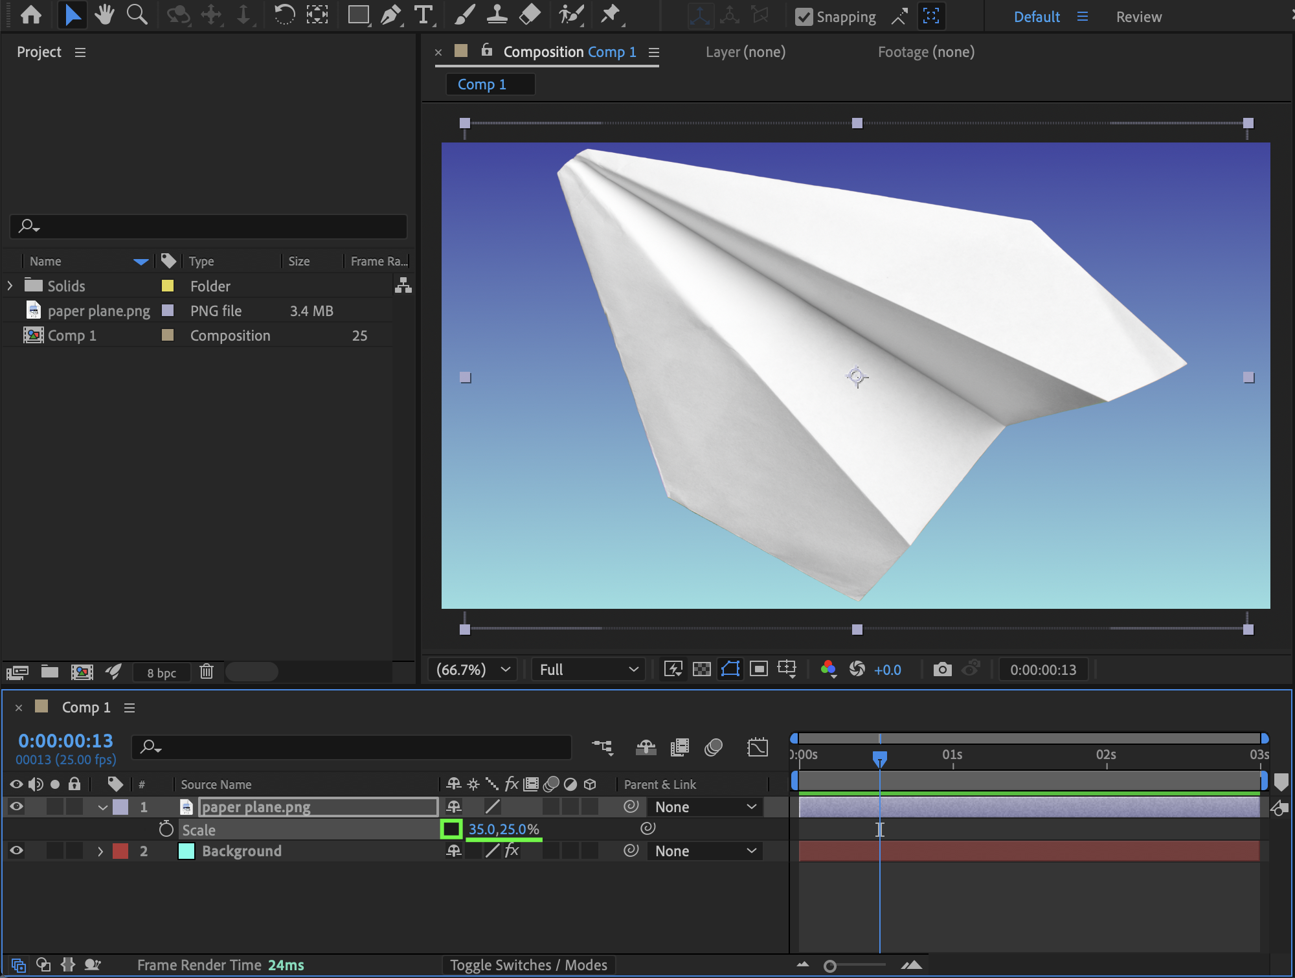Open the Graph Editor
The height and width of the screenshot is (978, 1295).
click(x=757, y=747)
